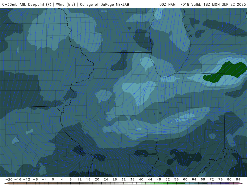Click the 8 legend value

click(71, 179)
